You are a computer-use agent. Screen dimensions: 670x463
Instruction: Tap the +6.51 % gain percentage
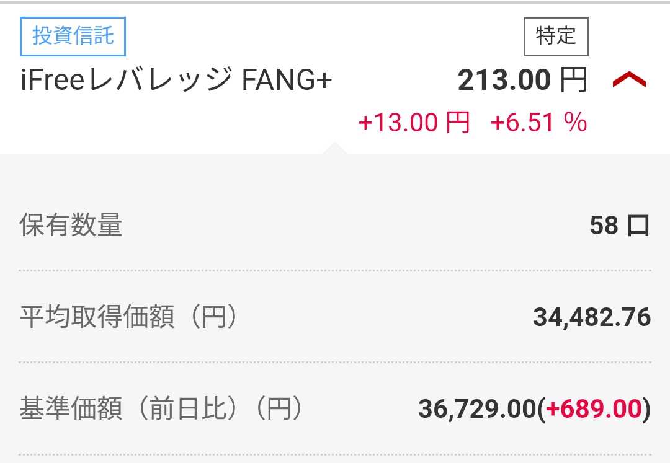click(x=538, y=123)
